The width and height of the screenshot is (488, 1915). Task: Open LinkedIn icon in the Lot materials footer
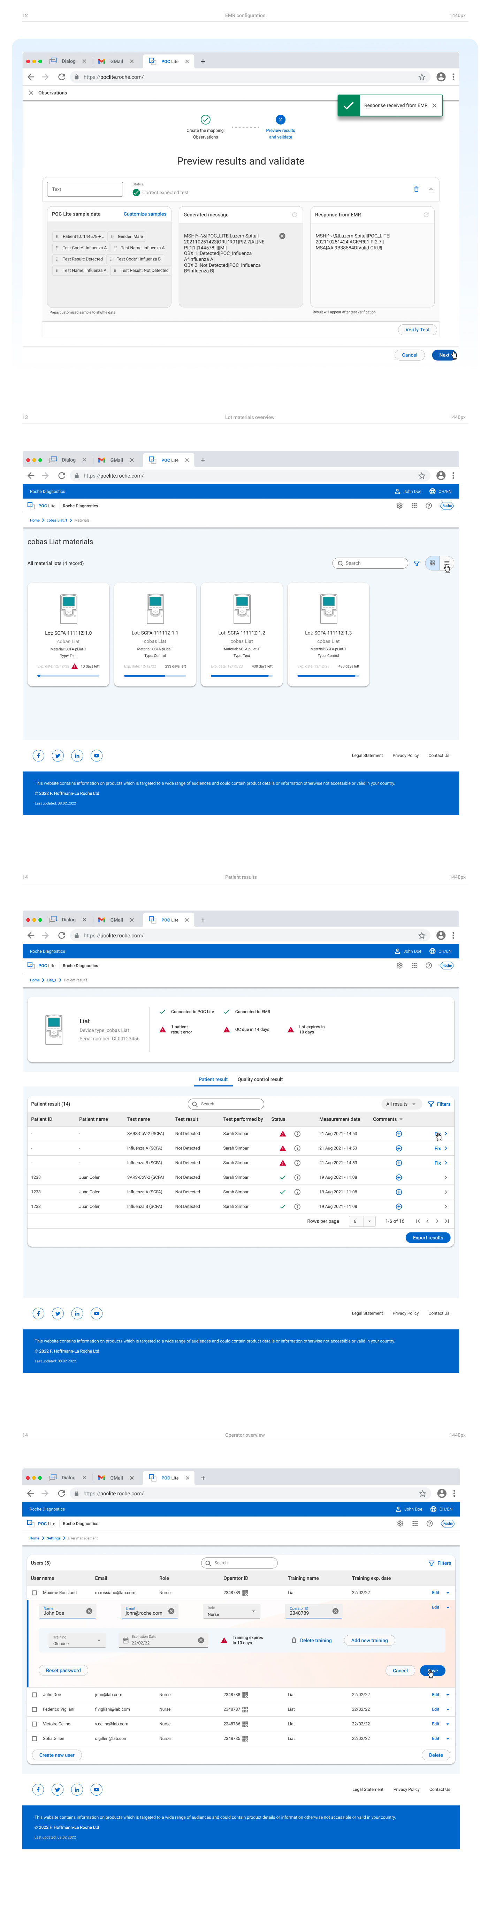[x=77, y=755]
